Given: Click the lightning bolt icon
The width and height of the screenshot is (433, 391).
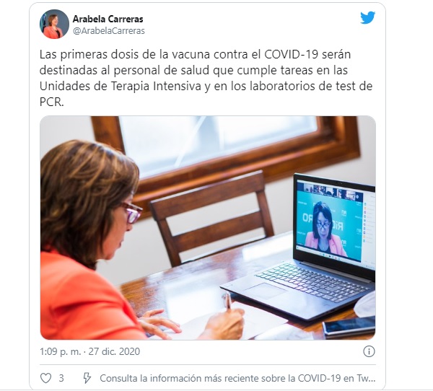Looking at the screenshot, I should click(x=87, y=378).
